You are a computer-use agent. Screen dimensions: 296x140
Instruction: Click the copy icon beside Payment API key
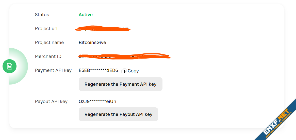point(124,71)
